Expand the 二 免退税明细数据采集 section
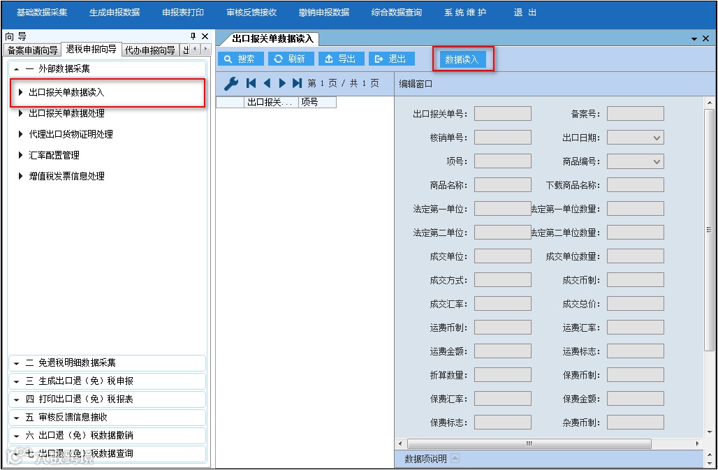 click(x=107, y=363)
